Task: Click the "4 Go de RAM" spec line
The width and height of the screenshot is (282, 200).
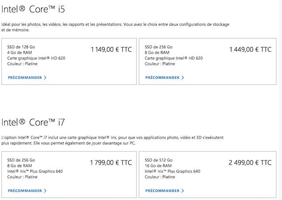Action: tap(20, 52)
